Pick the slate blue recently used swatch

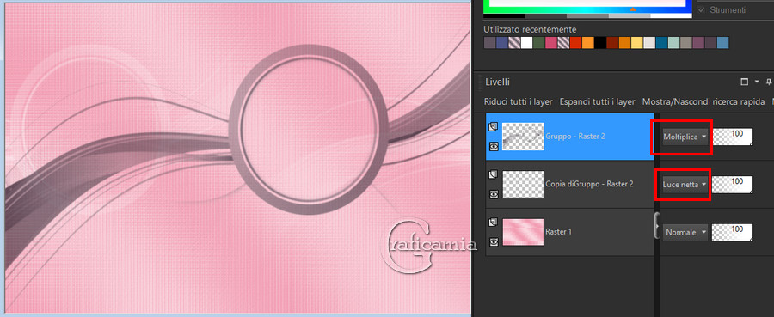click(x=502, y=43)
